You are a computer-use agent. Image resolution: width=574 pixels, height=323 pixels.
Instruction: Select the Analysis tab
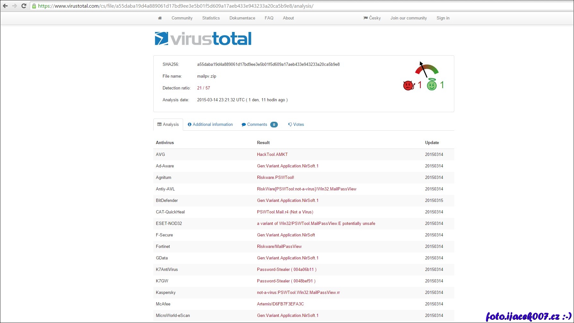pyautogui.click(x=168, y=125)
